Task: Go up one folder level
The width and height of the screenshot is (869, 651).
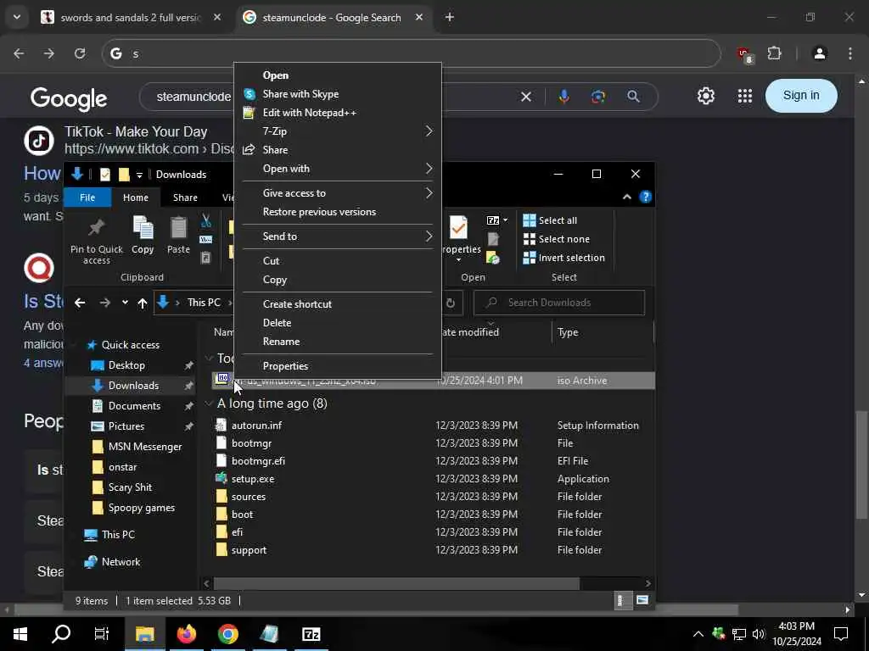Action: click(x=143, y=303)
